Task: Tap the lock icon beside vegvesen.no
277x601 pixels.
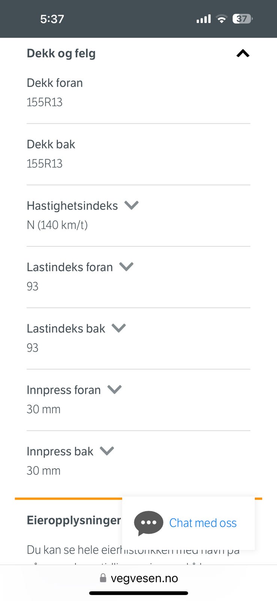Action: [103, 578]
